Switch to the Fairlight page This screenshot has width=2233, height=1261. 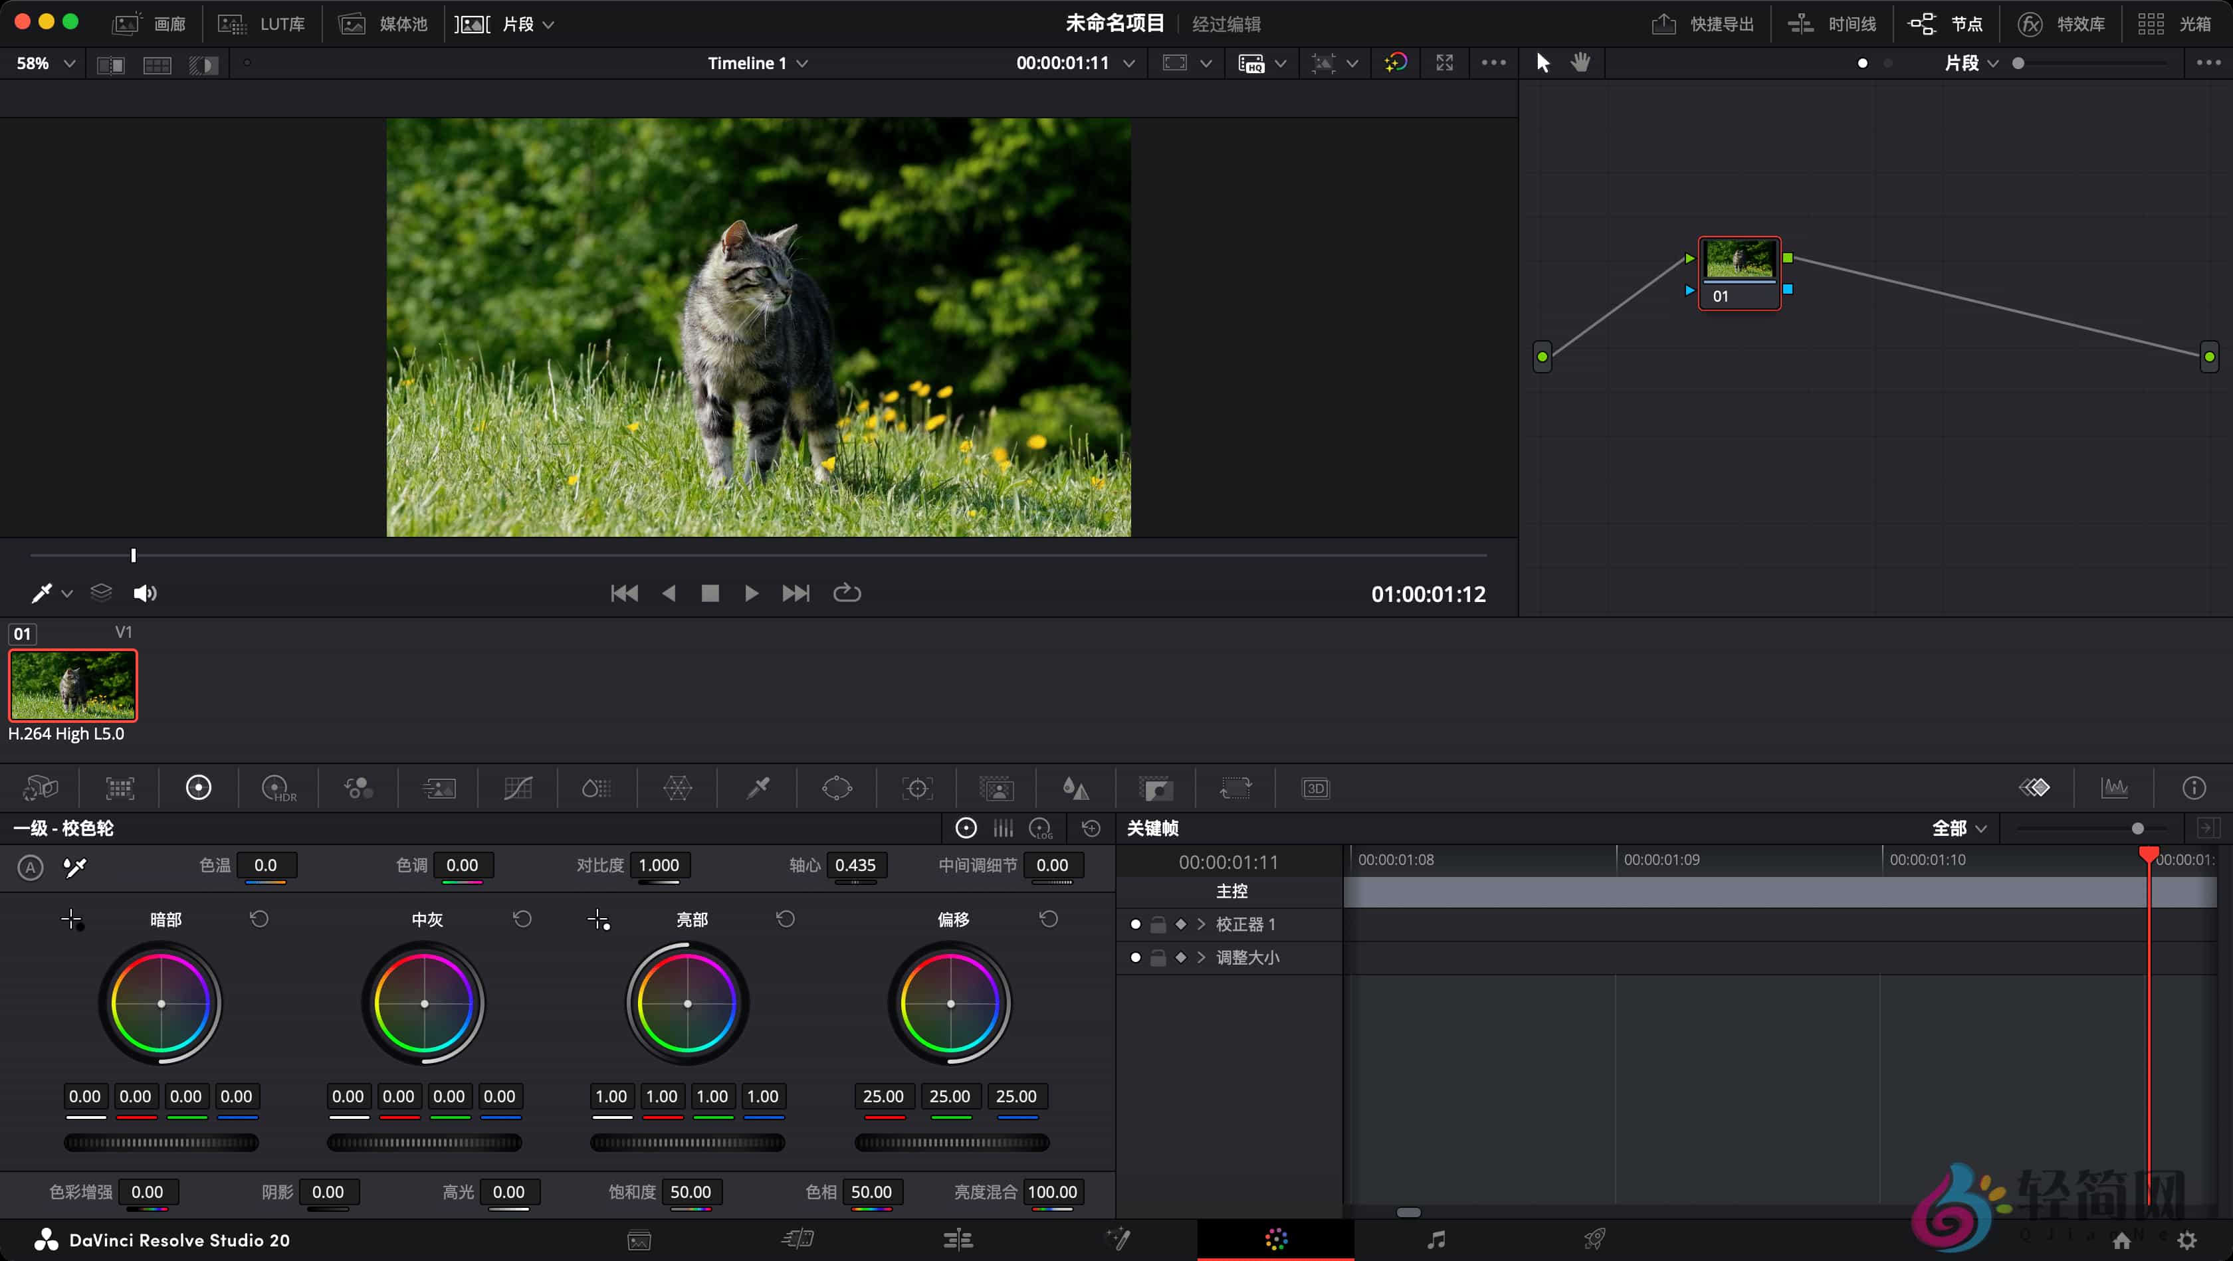pyautogui.click(x=1436, y=1239)
